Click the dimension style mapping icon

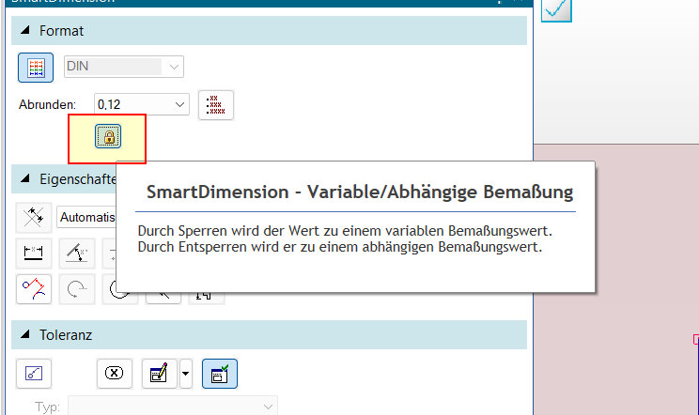[36, 68]
